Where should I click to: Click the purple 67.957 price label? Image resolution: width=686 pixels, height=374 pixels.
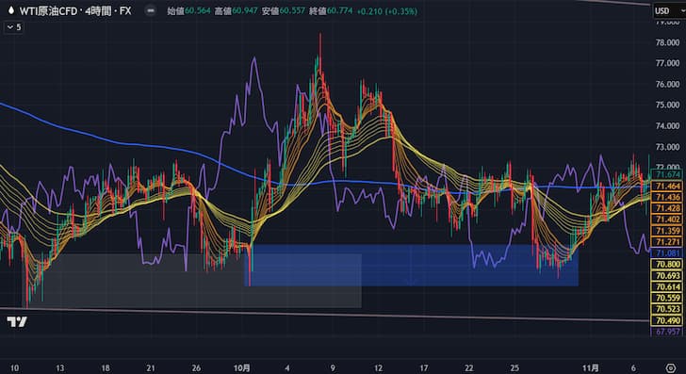click(x=667, y=332)
